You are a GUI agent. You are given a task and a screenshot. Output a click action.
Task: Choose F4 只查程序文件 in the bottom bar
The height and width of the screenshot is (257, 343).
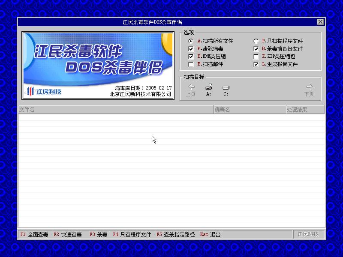(132, 234)
